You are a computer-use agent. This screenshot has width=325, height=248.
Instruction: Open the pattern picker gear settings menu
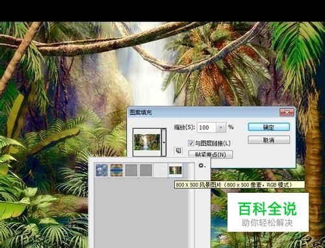(201, 166)
